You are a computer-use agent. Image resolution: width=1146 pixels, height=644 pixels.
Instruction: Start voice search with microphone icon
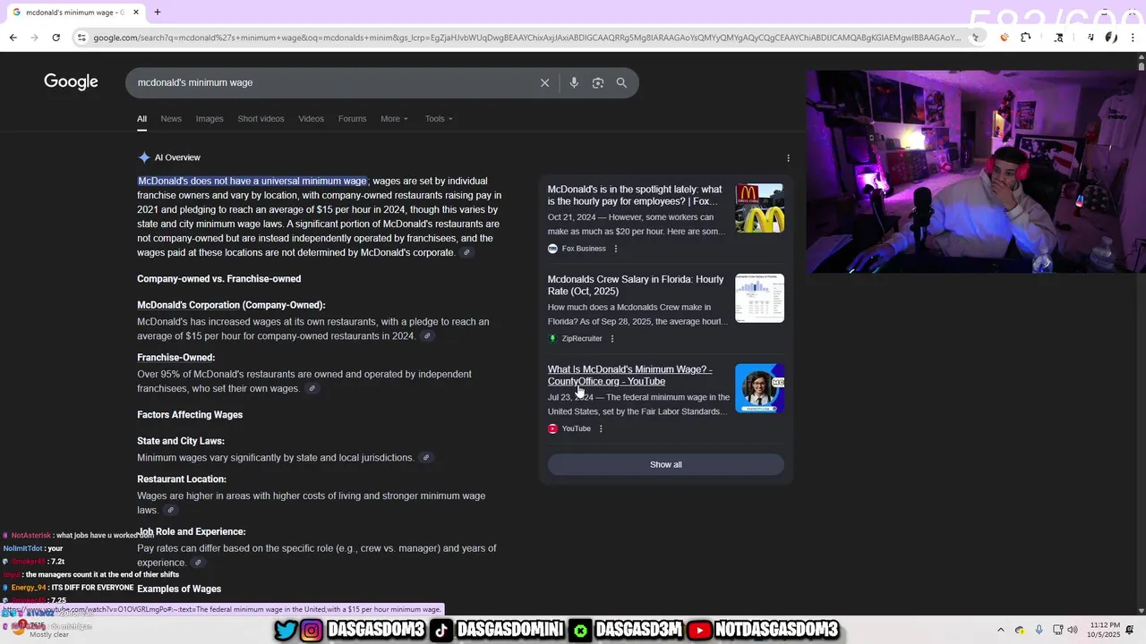click(574, 82)
